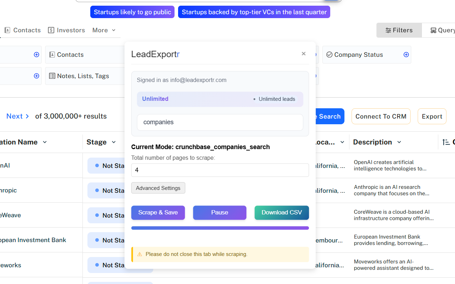455x284 pixels.
Task: Click the Export button
Action: (x=432, y=116)
